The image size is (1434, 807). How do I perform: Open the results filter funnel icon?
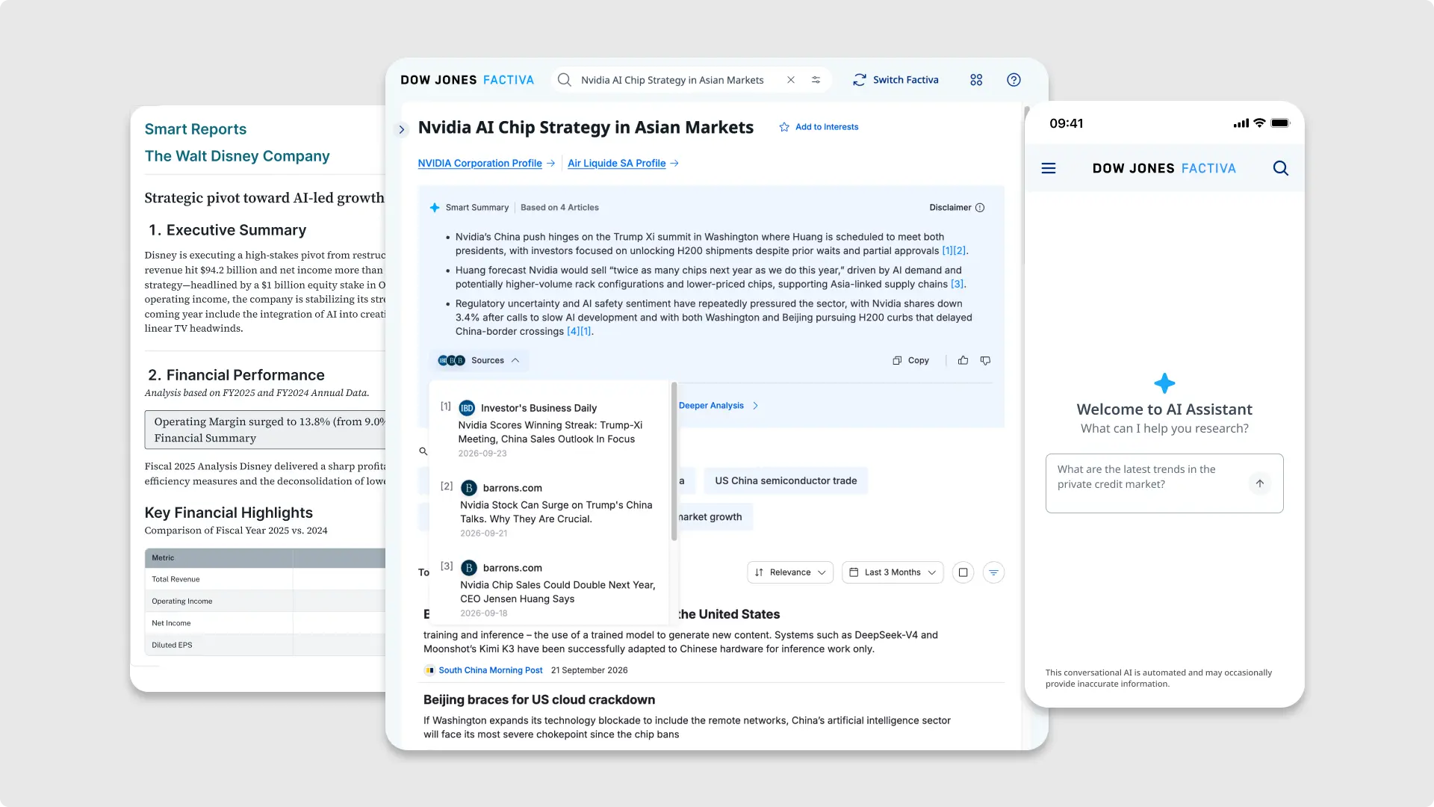click(x=993, y=572)
